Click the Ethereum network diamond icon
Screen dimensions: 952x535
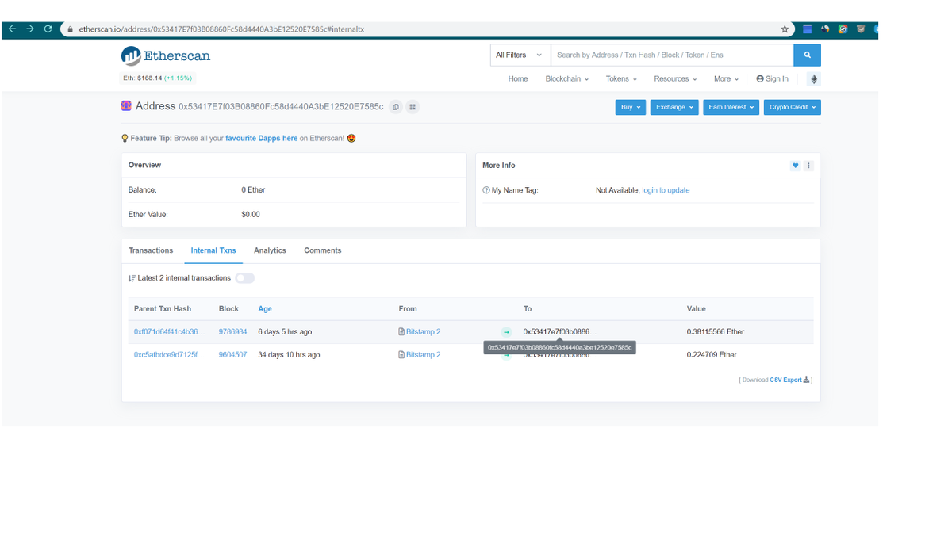pyautogui.click(x=813, y=79)
